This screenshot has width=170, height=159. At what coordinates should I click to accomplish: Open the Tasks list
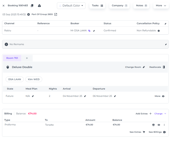pyautogui.click(x=97, y=6)
